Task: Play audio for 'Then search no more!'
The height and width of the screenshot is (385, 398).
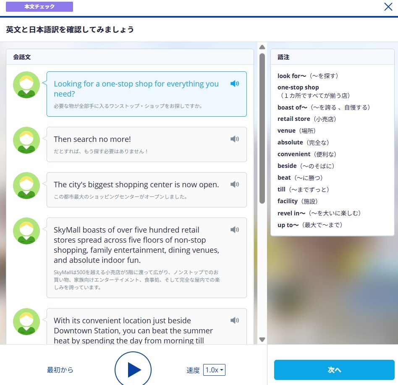Action: [x=234, y=139]
